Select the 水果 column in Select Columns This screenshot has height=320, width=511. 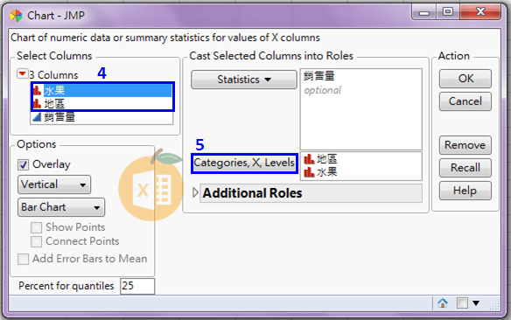coord(102,90)
